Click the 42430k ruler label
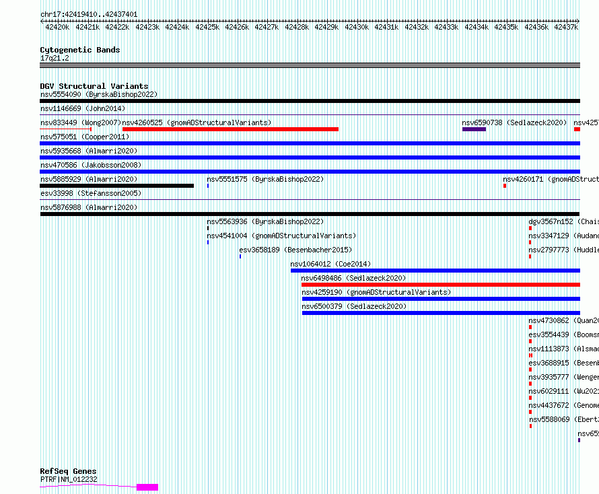The height and width of the screenshot is (494, 599). pos(357,27)
